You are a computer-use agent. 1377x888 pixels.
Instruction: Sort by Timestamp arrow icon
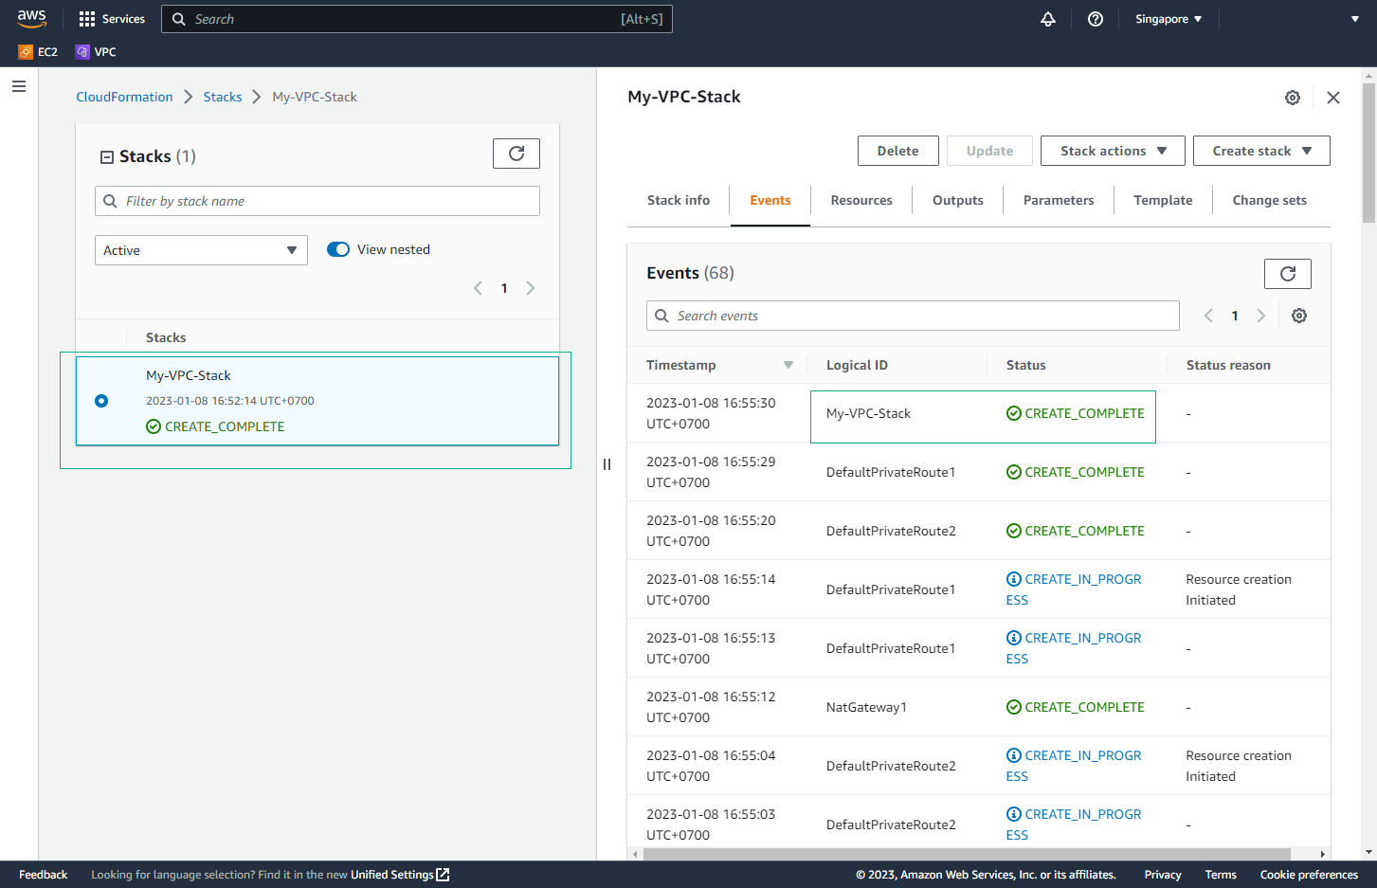coord(788,365)
